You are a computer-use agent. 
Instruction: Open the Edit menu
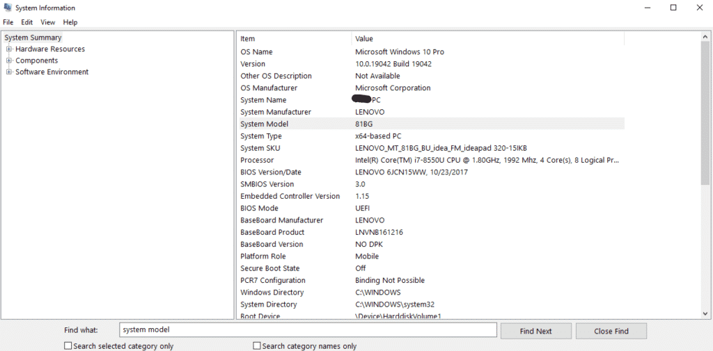coord(27,22)
